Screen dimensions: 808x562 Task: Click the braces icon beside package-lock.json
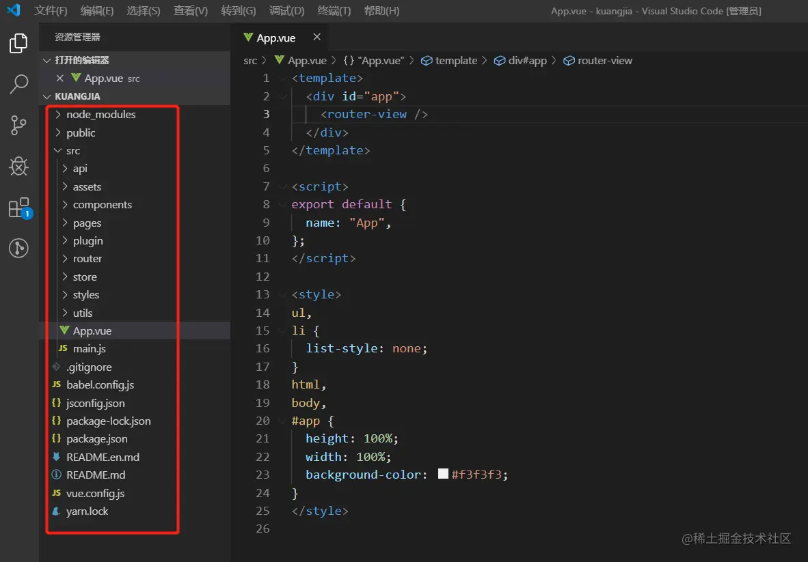tap(57, 421)
